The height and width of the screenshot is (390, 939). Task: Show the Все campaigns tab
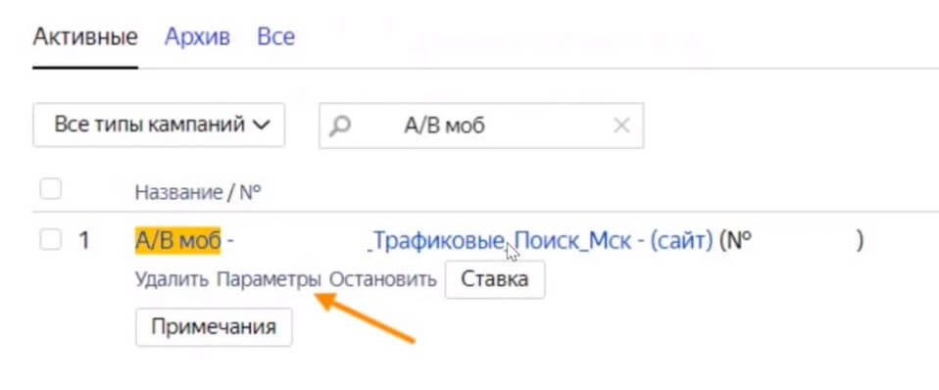pyautogui.click(x=275, y=37)
